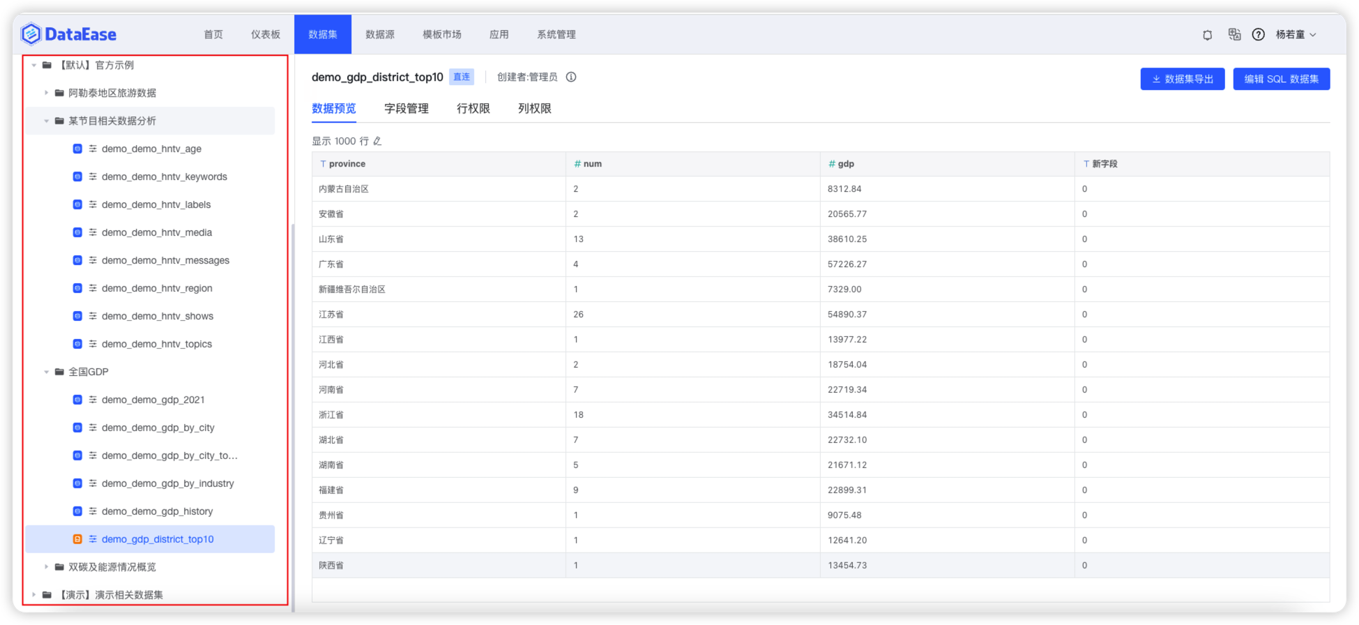Open the 系统管理 menu
The image size is (1359, 625).
(x=556, y=34)
